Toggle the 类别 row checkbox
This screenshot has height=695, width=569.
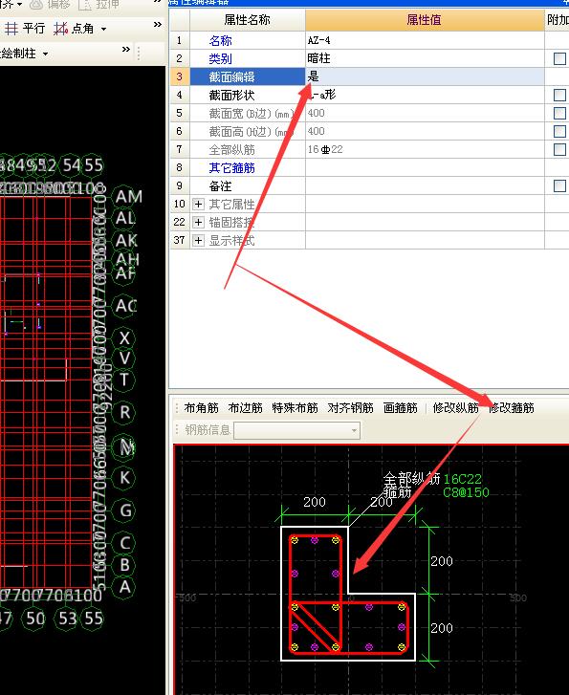[x=559, y=58]
